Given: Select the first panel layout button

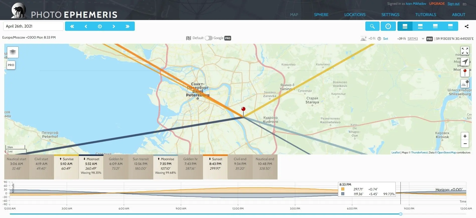Looking at the screenshot, I should [x=405, y=26].
